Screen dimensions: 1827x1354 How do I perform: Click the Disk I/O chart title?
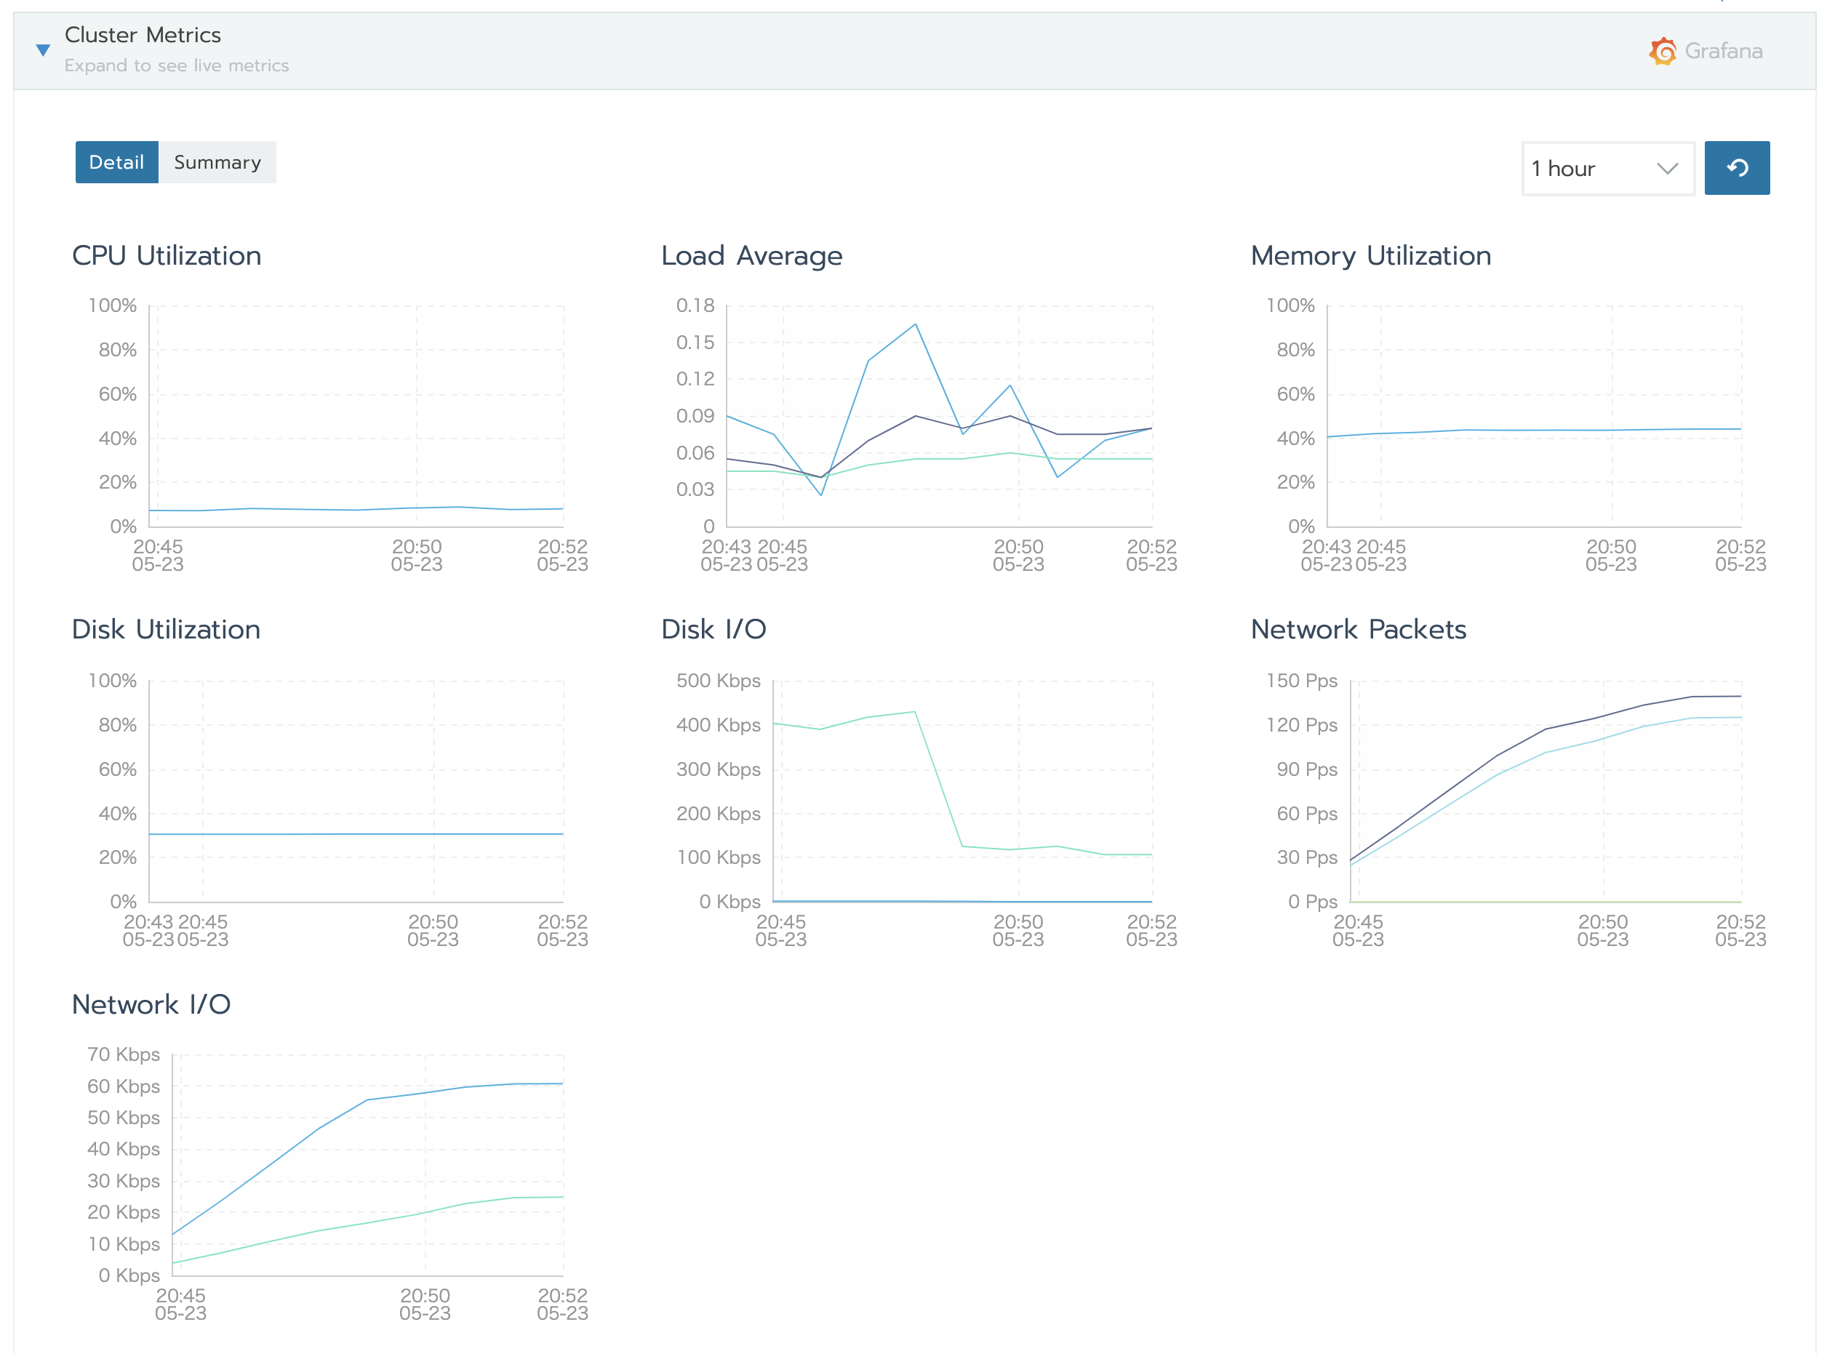tap(713, 630)
